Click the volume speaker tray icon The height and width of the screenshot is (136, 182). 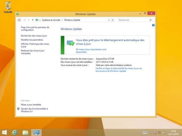[x=163, y=132]
